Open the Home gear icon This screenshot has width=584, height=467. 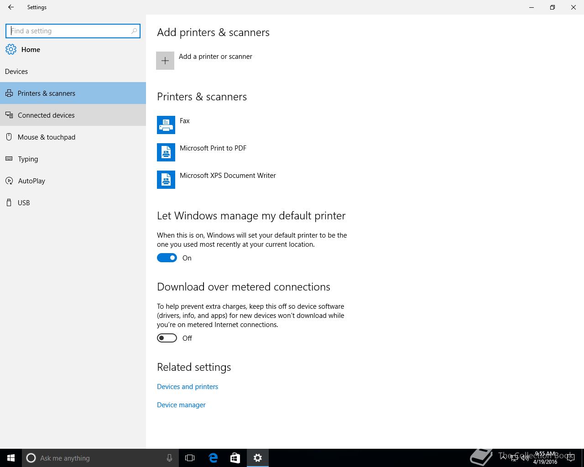11,49
